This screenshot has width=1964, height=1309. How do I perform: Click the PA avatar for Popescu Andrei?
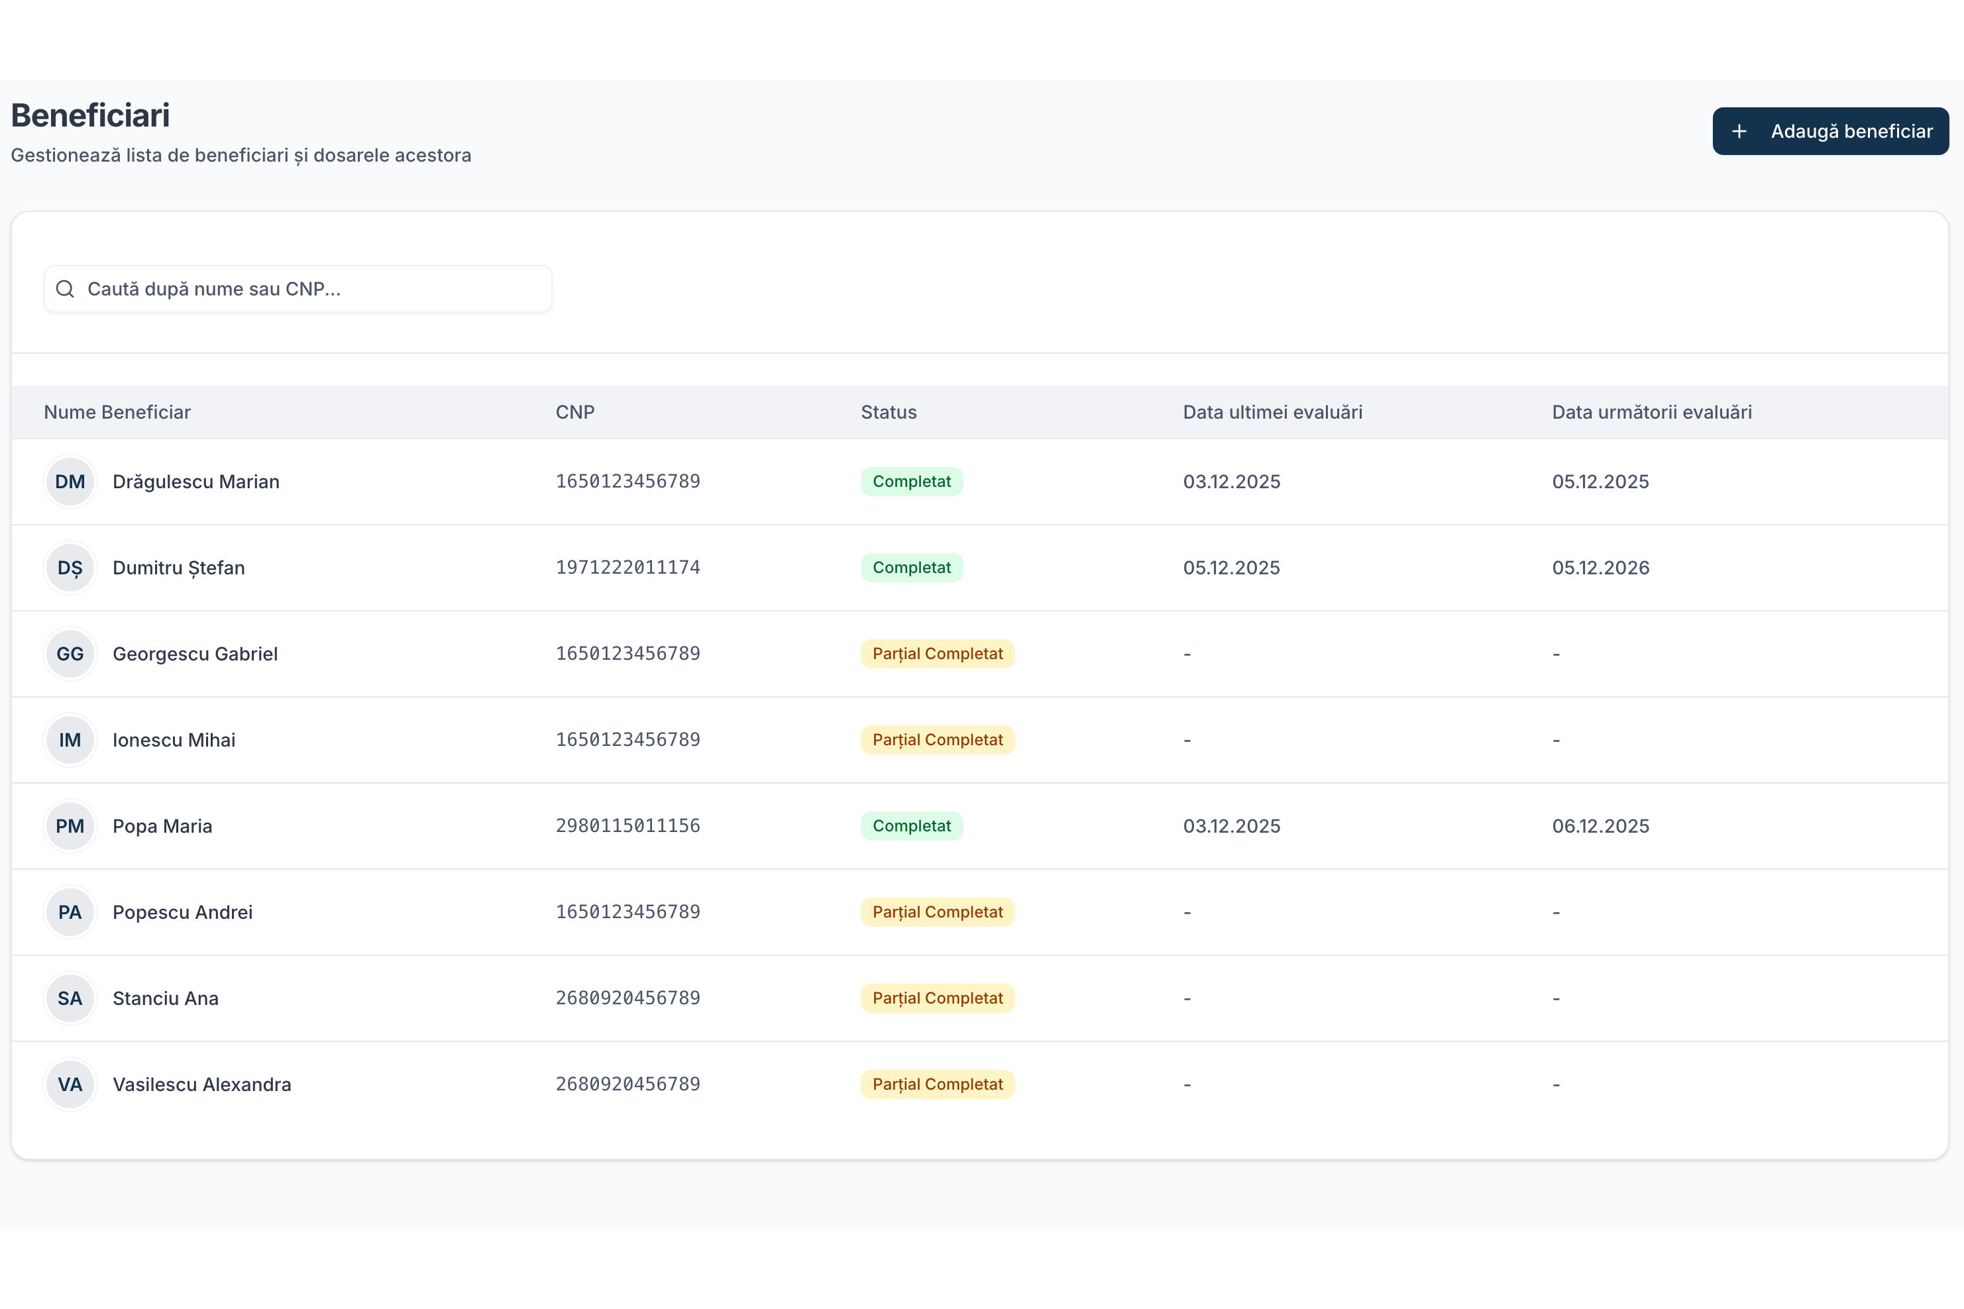pos(70,912)
